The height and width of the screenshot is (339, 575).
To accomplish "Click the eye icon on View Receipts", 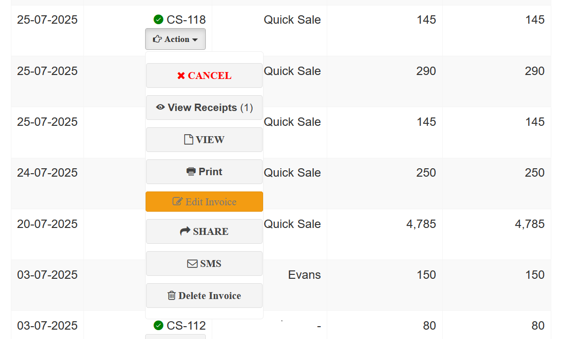I will coord(160,108).
